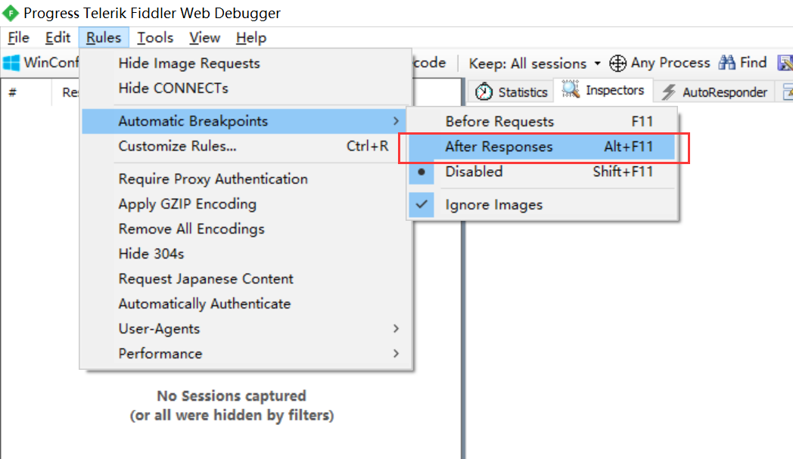Select Remove All Encodings
The height and width of the screenshot is (459, 793).
(x=246, y=229)
